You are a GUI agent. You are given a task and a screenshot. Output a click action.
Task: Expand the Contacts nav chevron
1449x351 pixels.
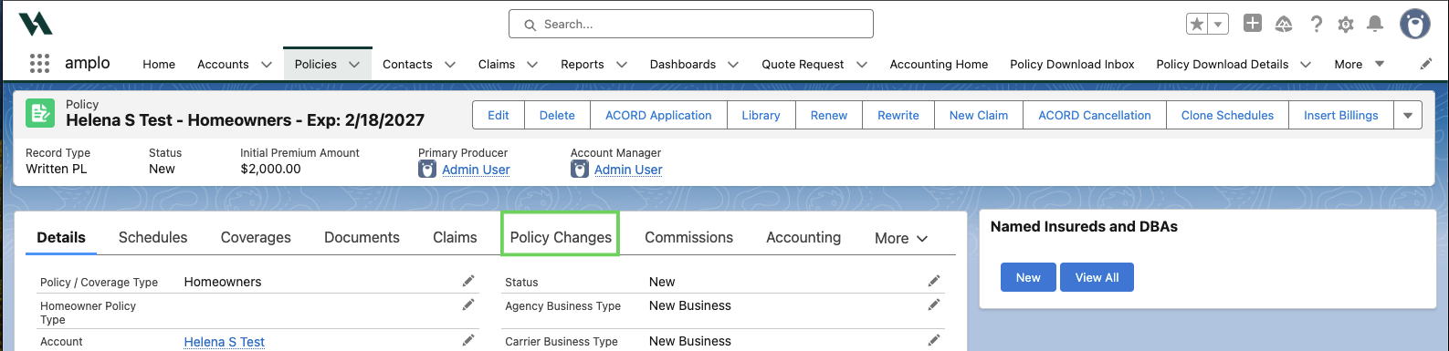coord(450,65)
